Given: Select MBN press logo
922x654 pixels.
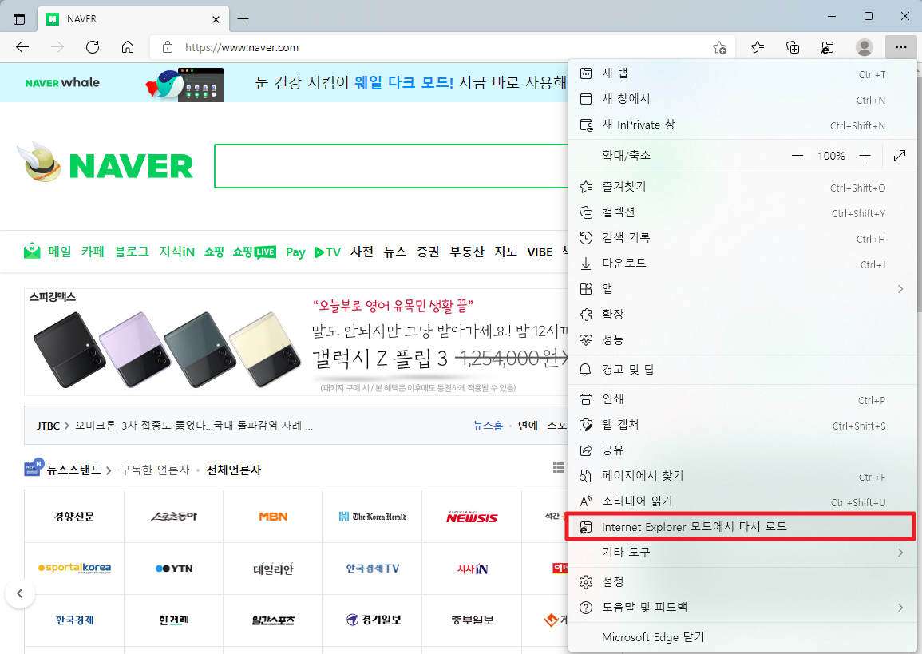Looking at the screenshot, I should 273,517.
